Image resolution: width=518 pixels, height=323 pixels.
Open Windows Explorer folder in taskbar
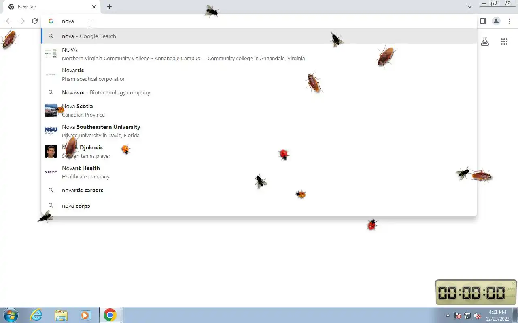[x=61, y=315]
